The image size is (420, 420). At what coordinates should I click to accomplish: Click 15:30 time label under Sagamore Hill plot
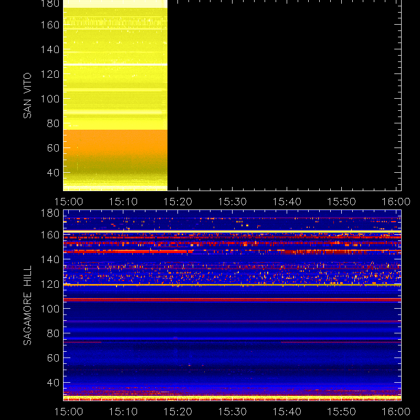tap(232, 412)
